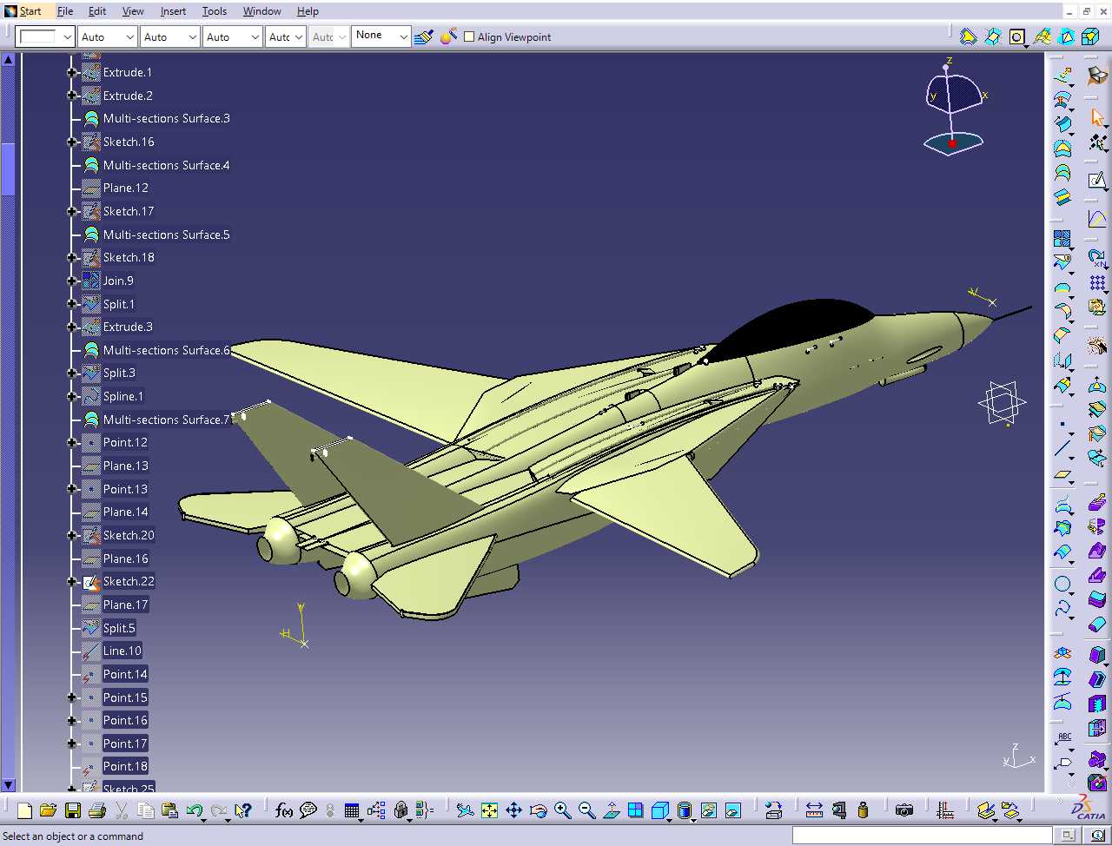
Task: Click the tree scrollbar down arrow
Action: pos(9,784)
